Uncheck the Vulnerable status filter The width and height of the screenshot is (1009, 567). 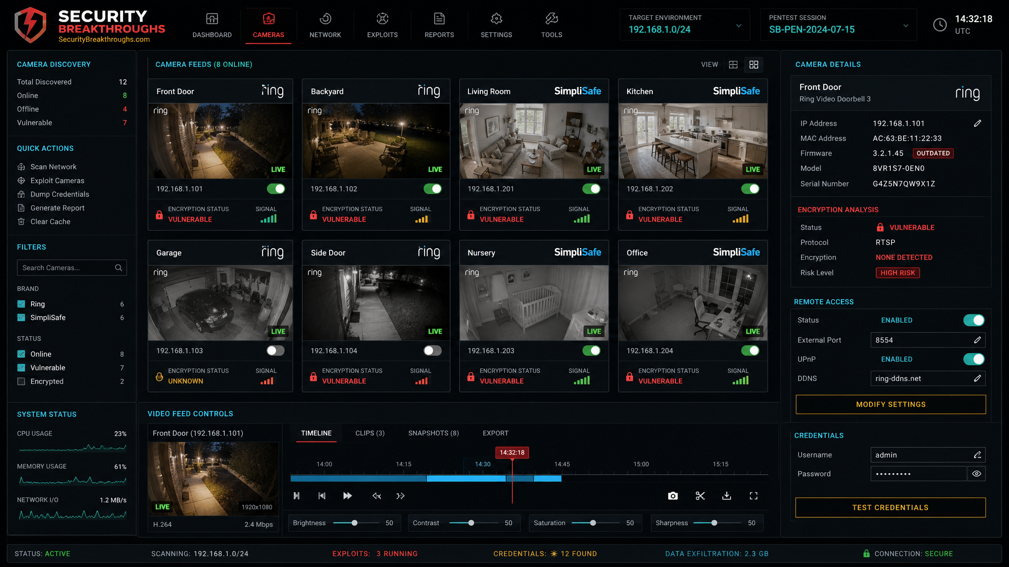tap(21, 368)
